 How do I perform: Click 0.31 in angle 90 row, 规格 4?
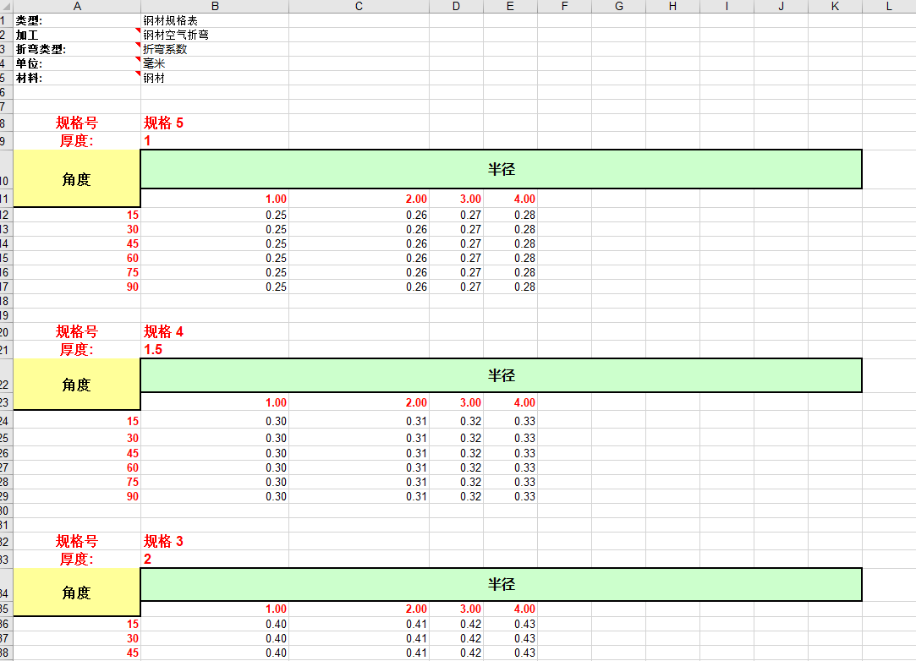359,496
